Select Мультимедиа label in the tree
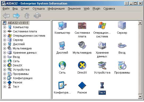 [22, 48]
